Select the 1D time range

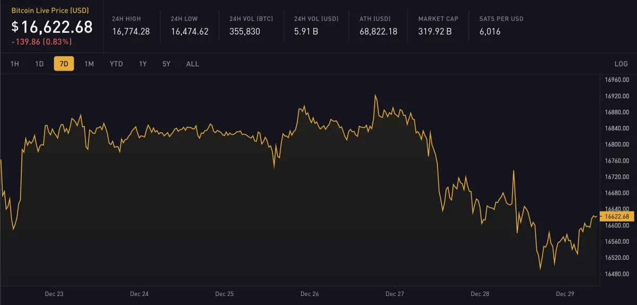(39, 64)
